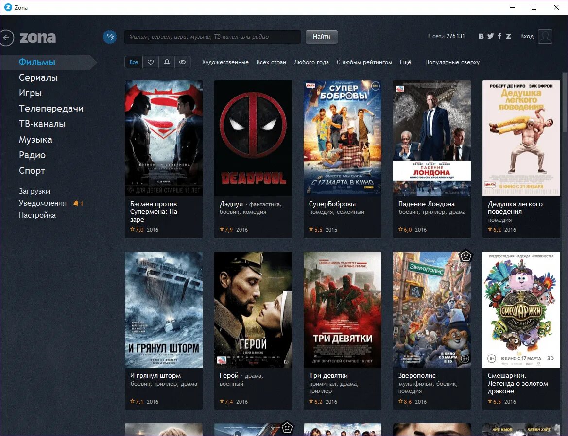Click the Три девятки title text
Viewport: 568px width, 436px height.
[328, 376]
